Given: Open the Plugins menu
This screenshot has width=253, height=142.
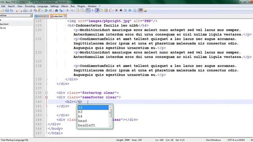Looking at the screenshot, I should (81, 6).
